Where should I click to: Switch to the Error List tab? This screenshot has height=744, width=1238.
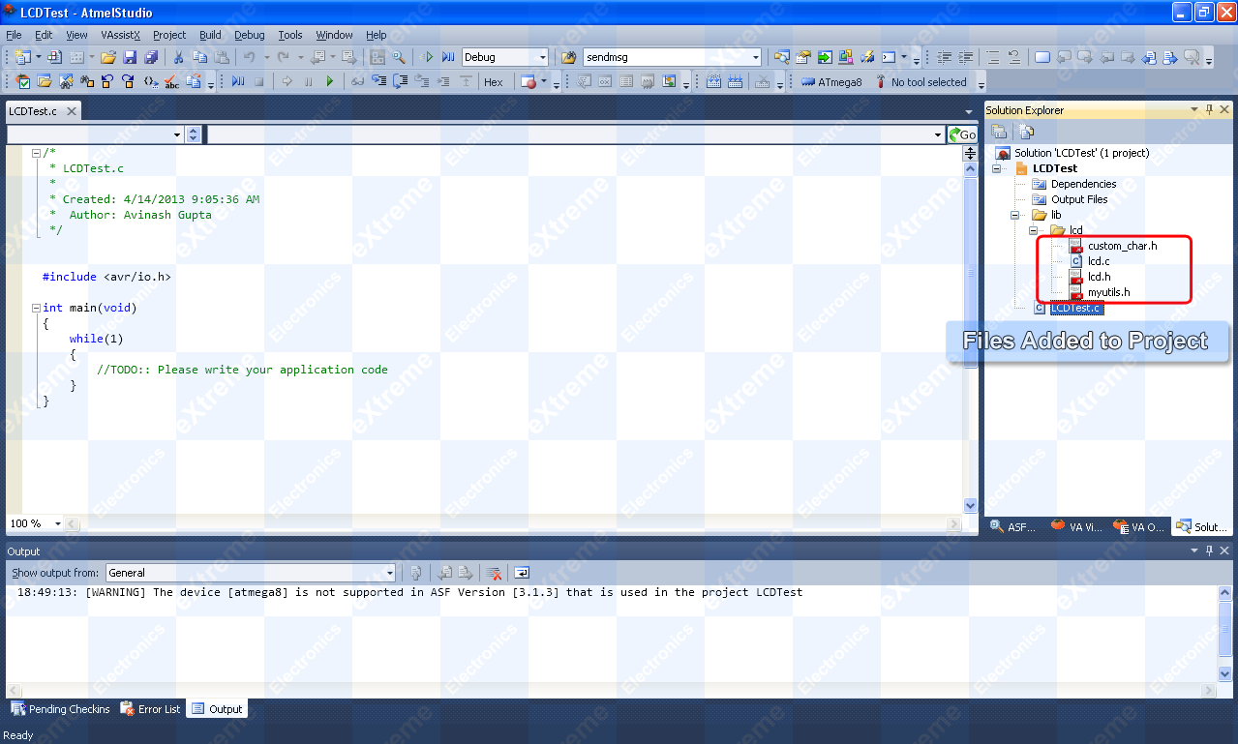pos(150,709)
